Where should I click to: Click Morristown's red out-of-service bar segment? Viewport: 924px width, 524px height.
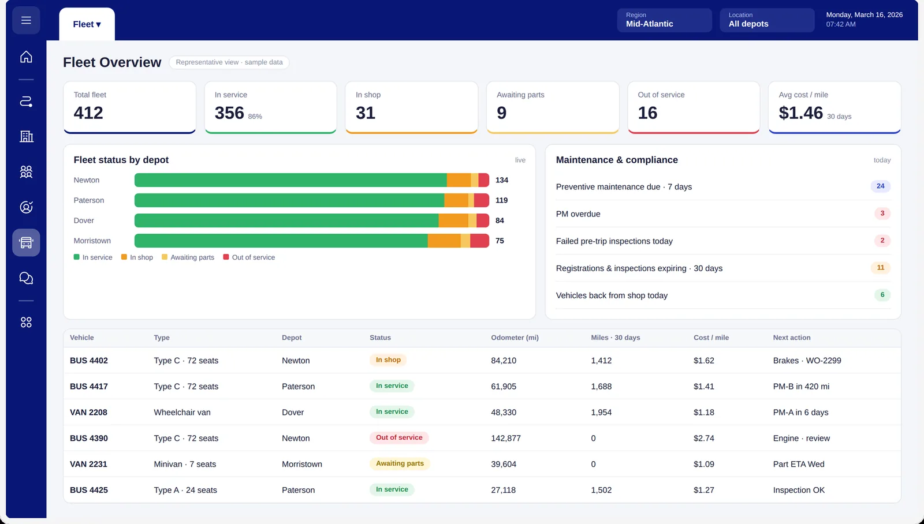pos(480,241)
